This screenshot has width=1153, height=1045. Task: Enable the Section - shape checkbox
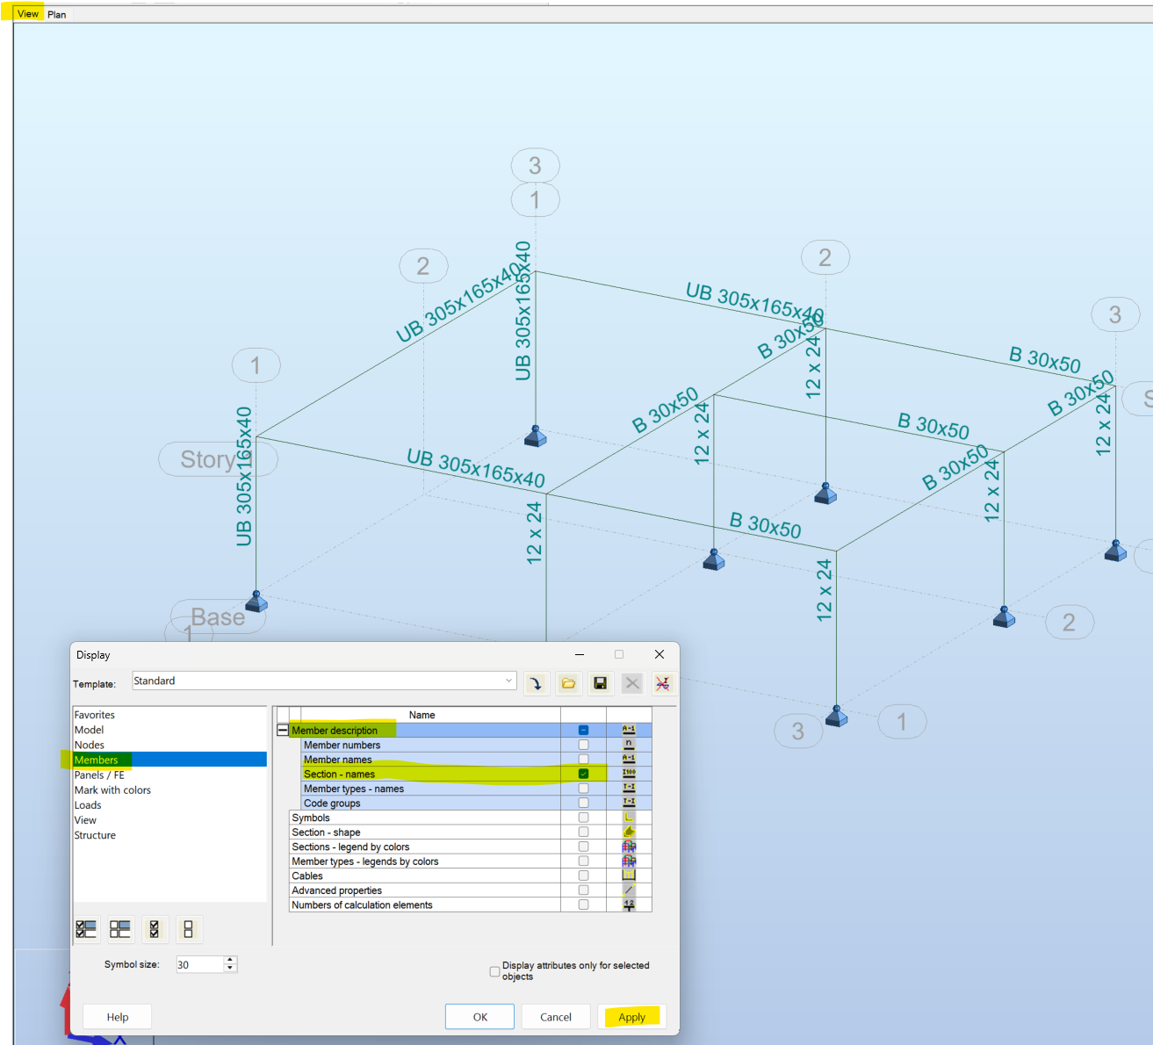(583, 832)
